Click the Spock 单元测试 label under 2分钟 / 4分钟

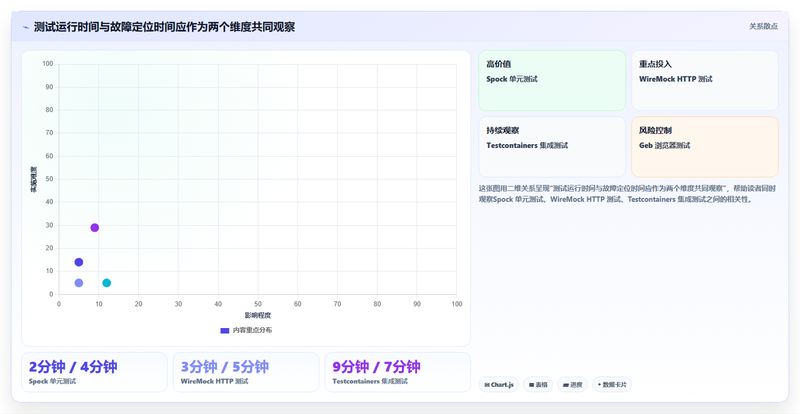click(x=52, y=381)
